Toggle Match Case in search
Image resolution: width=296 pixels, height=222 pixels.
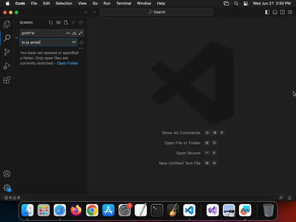(68, 33)
